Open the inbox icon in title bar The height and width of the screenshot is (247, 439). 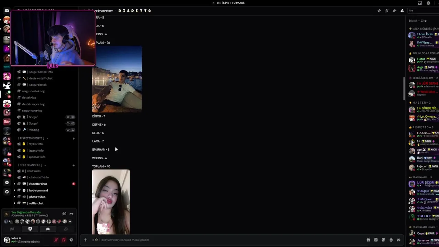[x=419, y=3]
